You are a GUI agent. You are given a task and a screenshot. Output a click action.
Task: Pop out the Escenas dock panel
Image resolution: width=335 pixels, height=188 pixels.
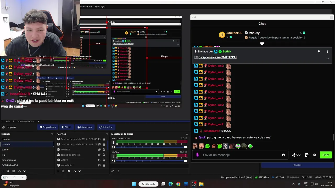[52, 134]
